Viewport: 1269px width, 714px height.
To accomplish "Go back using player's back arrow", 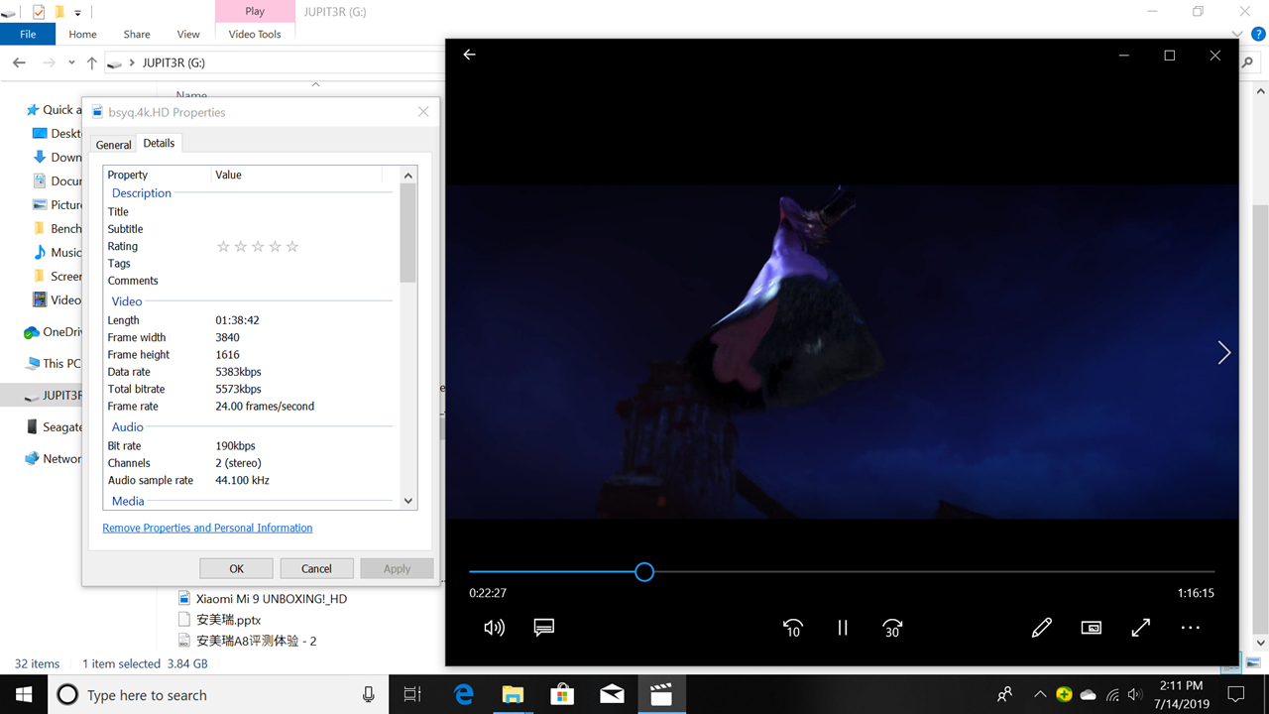I will pos(470,55).
